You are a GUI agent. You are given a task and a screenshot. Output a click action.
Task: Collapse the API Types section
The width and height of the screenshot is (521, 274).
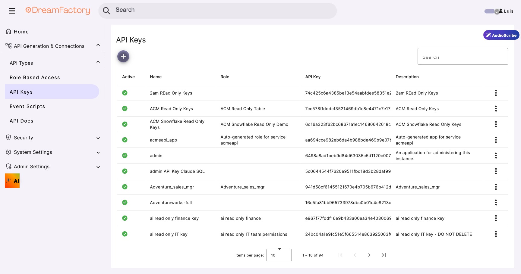98,62
